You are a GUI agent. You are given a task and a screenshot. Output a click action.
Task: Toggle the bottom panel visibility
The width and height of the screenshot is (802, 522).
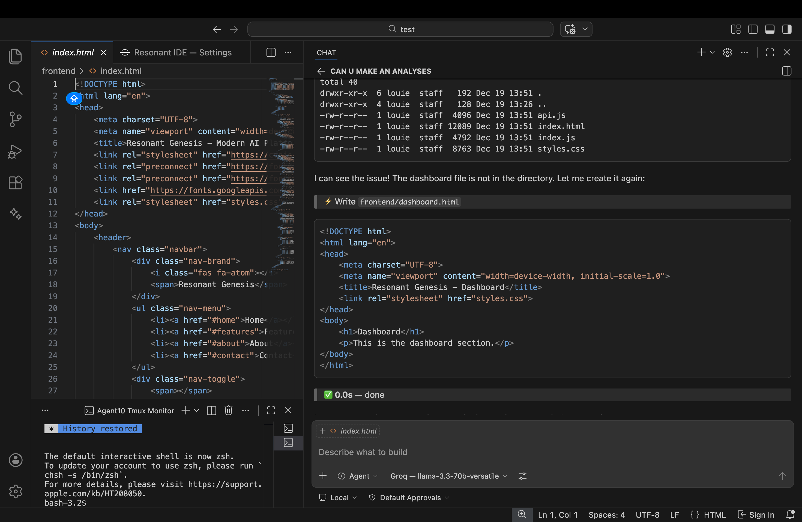[x=770, y=29]
